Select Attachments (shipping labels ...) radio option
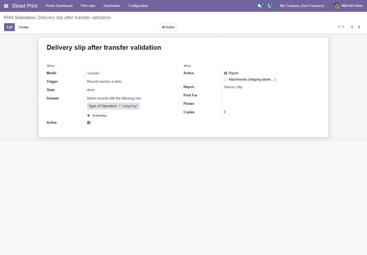The height and width of the screenshot is (255, 367). pos(225,79)
